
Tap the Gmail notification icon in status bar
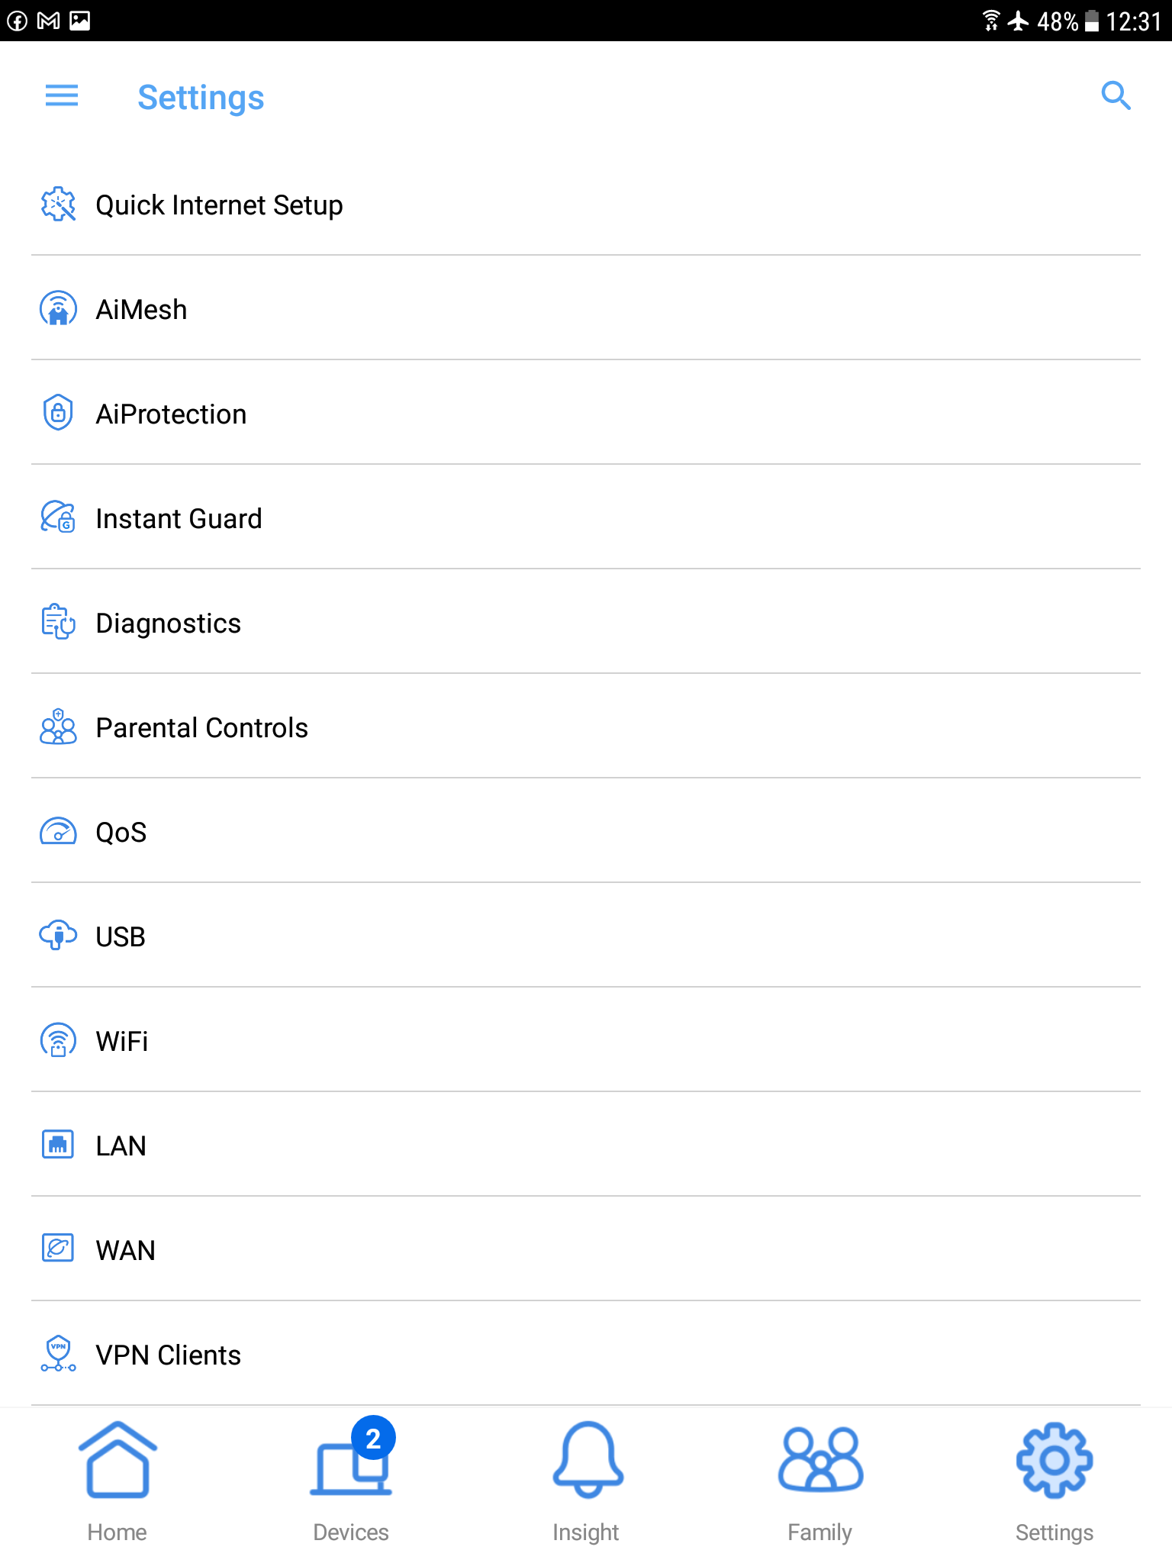(48, 21)
